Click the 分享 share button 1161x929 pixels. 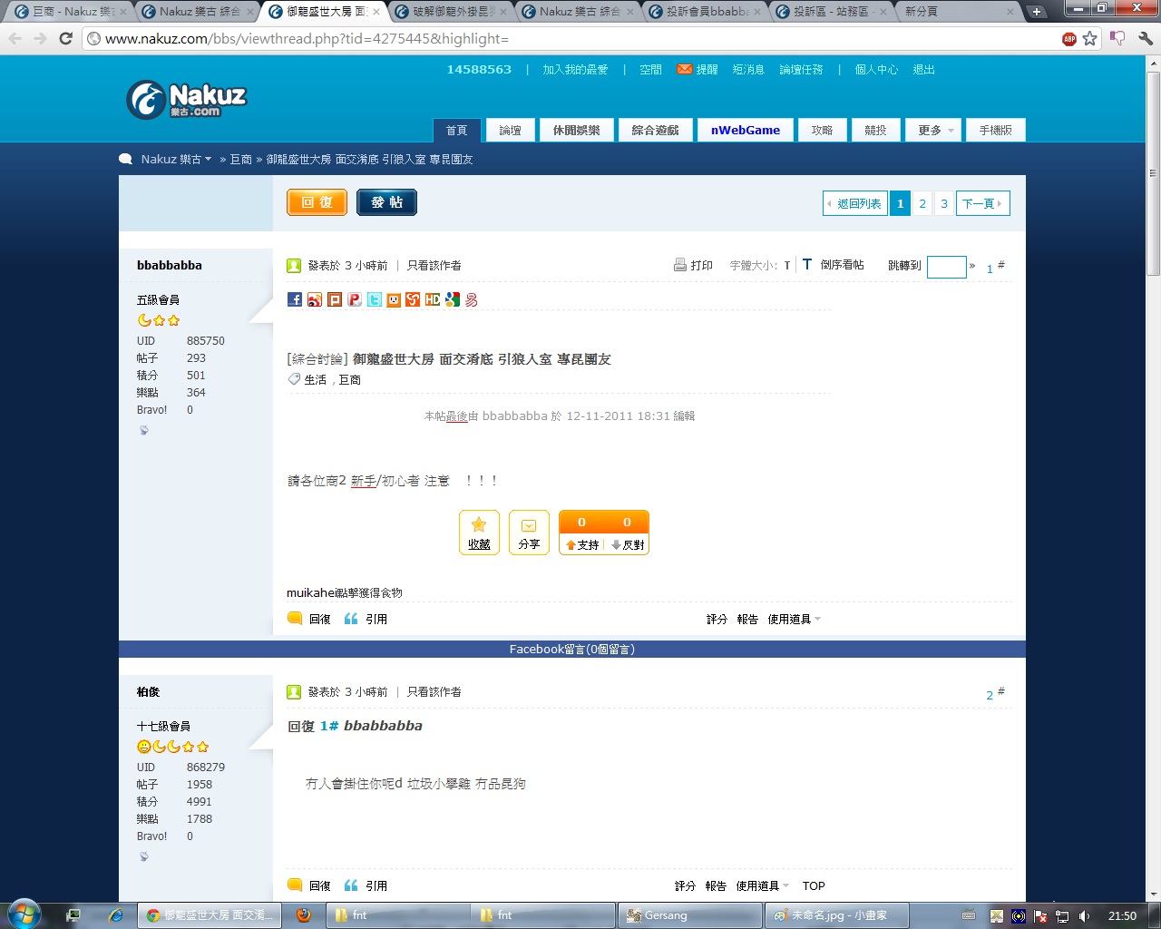[x=529, y=533]
